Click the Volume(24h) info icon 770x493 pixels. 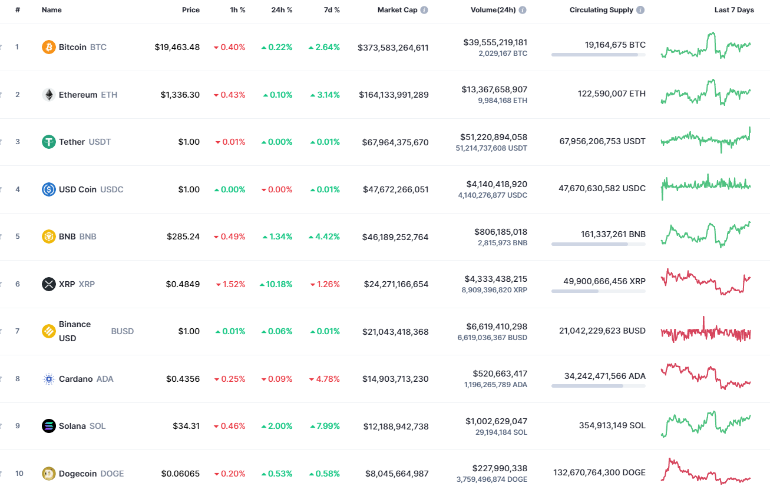coord(523,9)
